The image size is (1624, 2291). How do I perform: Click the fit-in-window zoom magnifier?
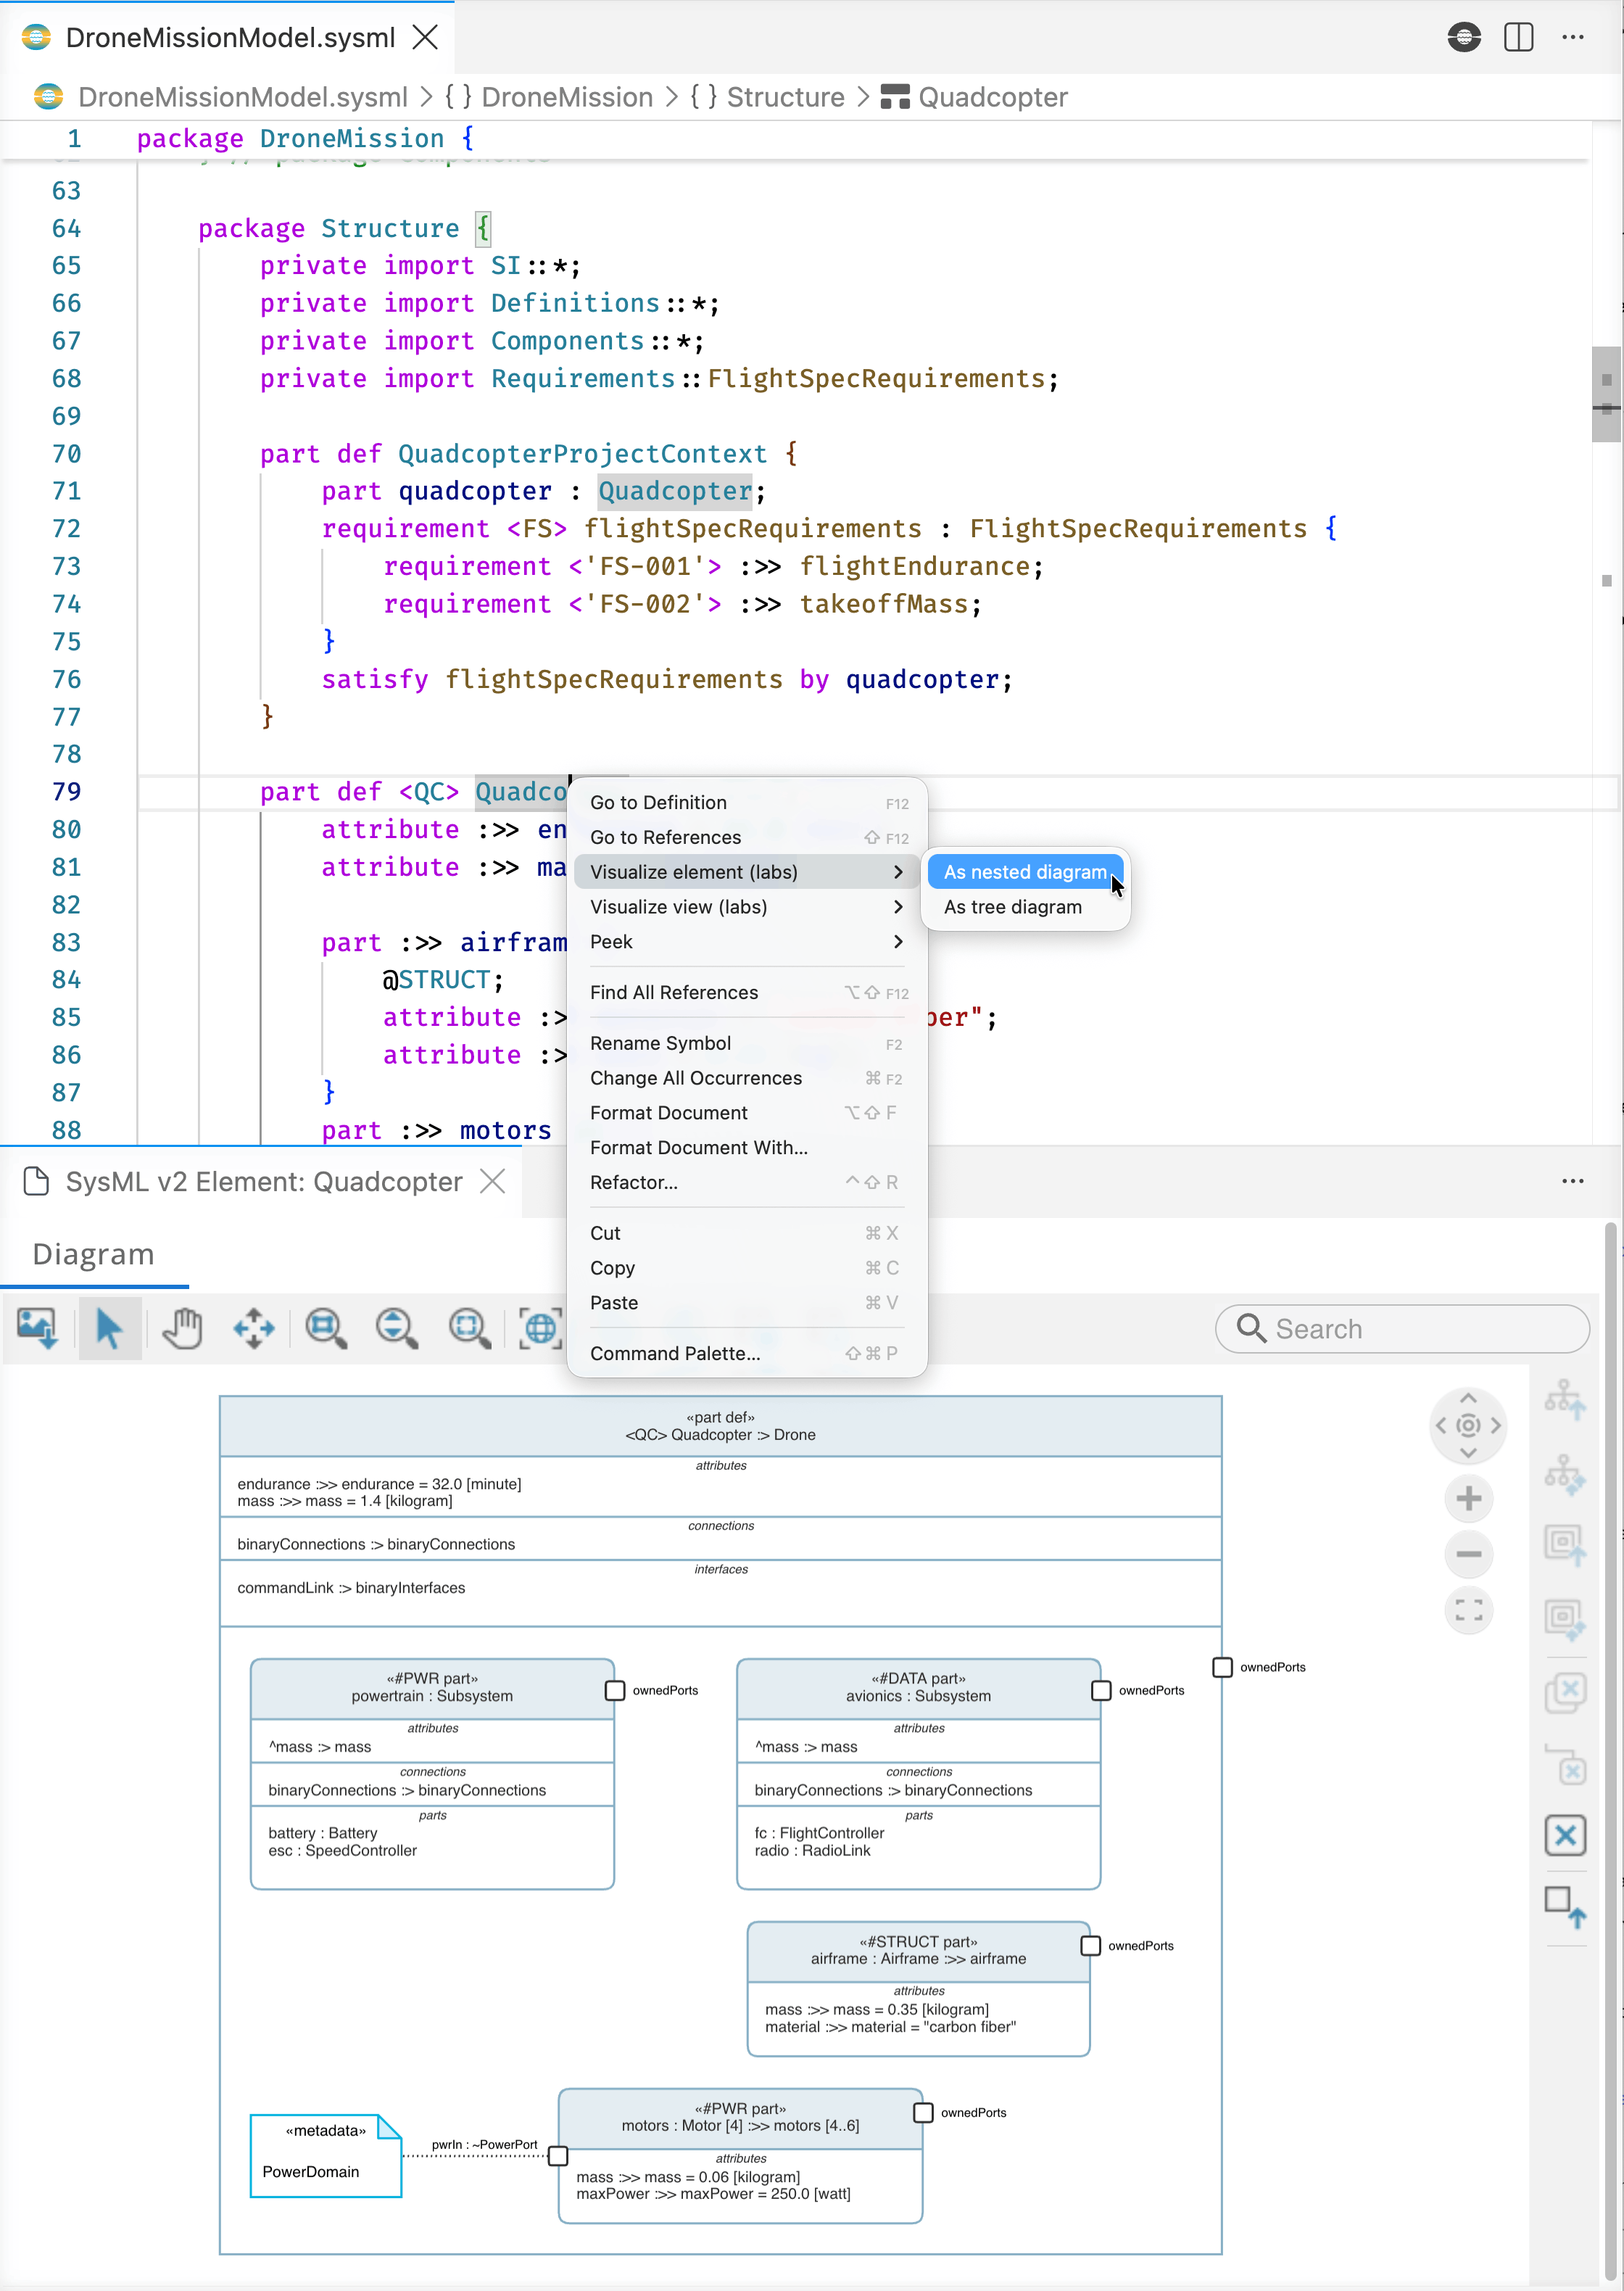tap(469, 1328)
